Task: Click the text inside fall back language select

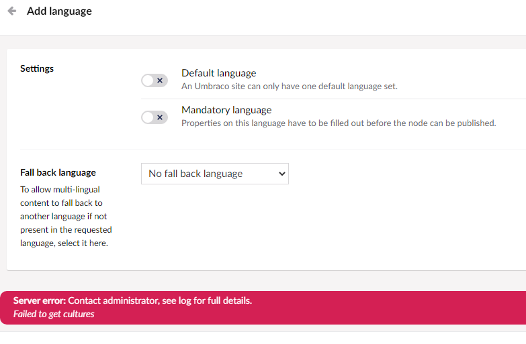Action: (195, 174)
